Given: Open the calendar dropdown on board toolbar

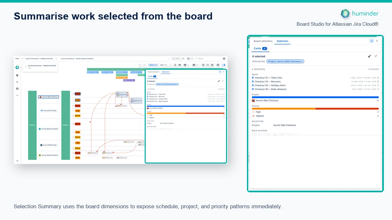Looking at the screenshot, I should click(186, 65).
